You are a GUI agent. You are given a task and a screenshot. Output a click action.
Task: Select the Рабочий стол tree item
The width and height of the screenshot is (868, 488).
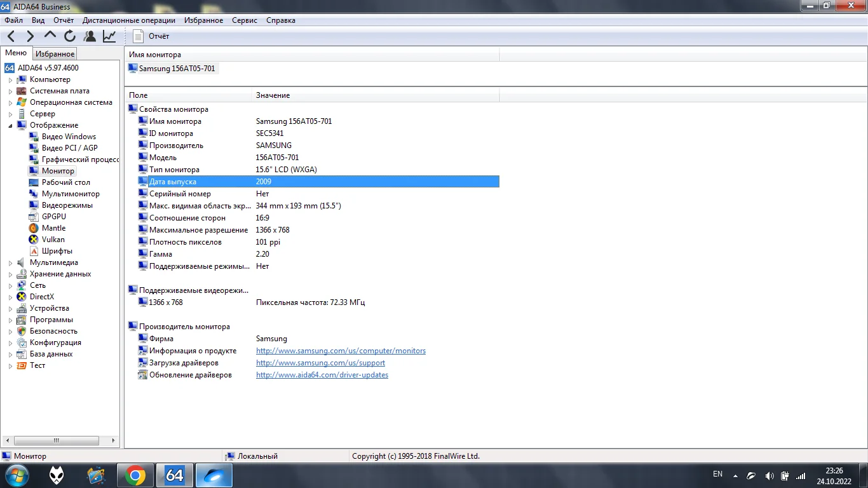point(66,182)
